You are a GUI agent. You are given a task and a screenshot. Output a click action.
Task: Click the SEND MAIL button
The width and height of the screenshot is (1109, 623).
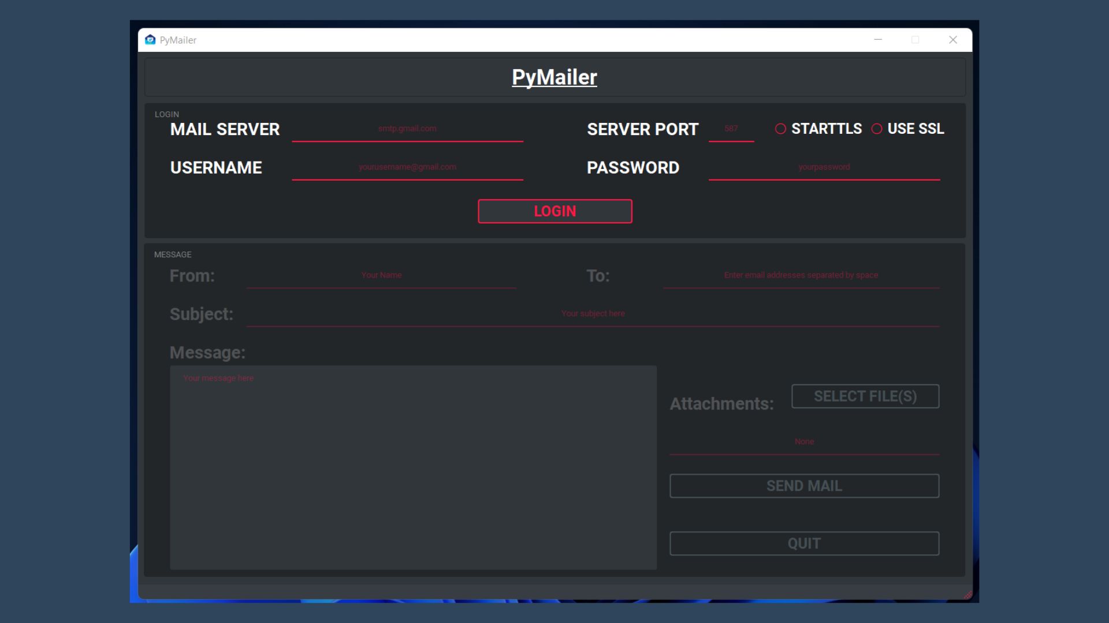point(804,486)
